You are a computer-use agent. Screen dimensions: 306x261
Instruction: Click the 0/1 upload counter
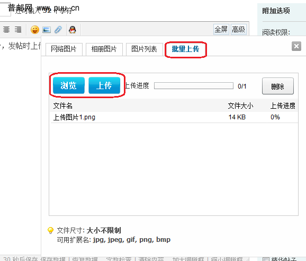click(242, 86)
